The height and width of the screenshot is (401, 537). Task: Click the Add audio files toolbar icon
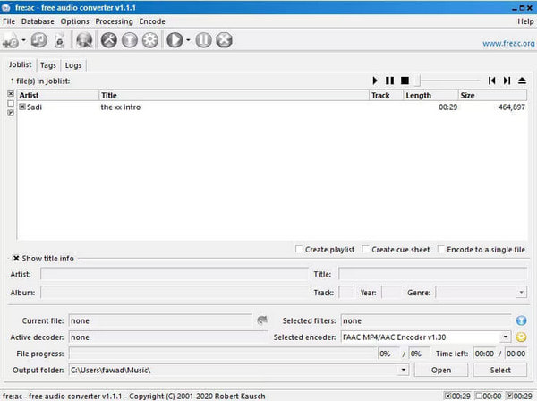click(x=11, y=40)
